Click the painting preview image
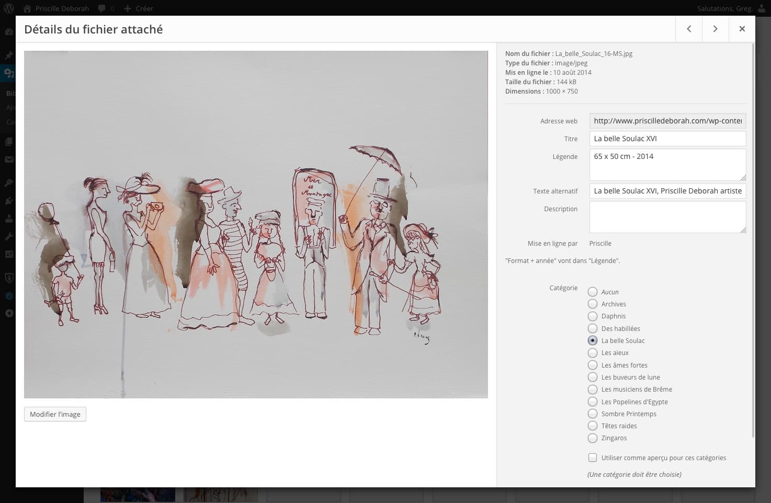 tap(256, 224)
